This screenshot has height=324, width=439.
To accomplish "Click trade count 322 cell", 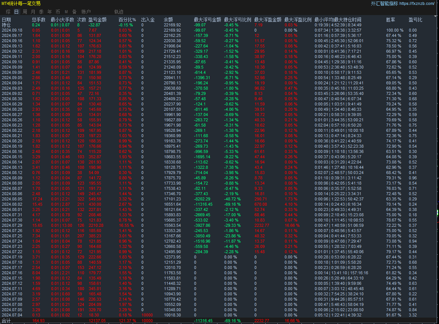I will (81, 199).
